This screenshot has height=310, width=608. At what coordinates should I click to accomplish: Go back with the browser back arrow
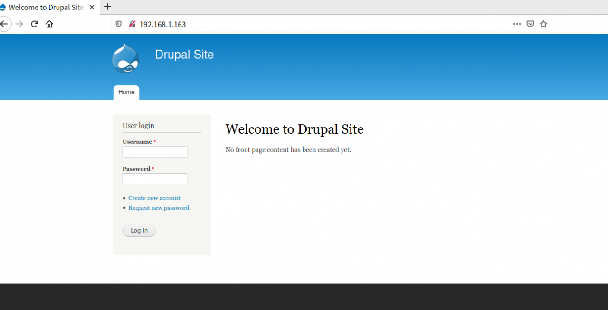point(4,24)
